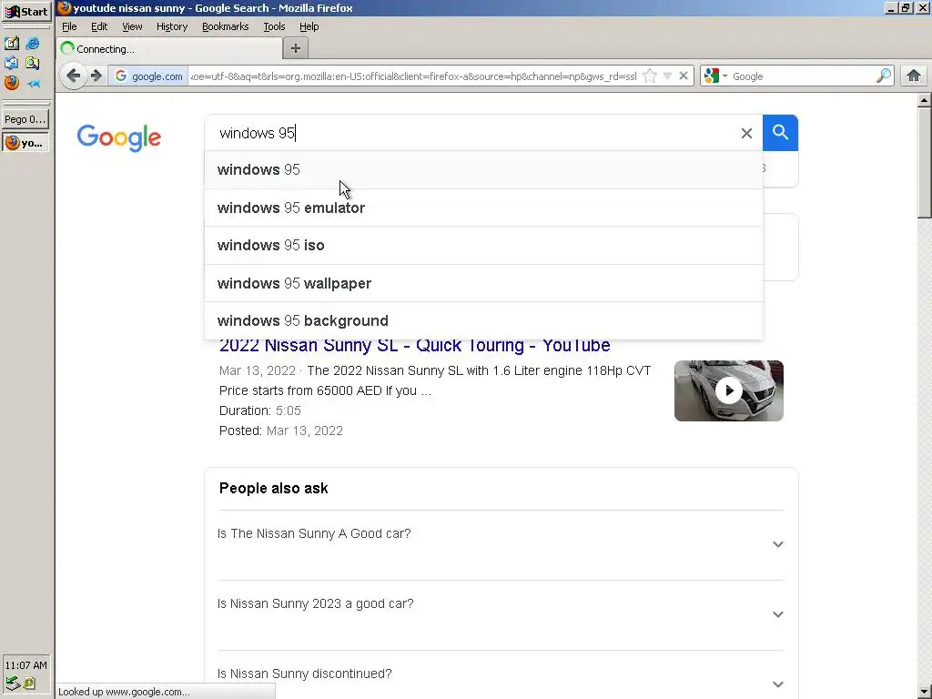Screen dimensions: 932x699
Task: Click the blue fish quick launch icon
Action: (33, 83)
